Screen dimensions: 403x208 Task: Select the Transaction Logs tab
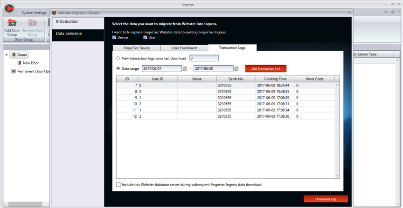tap(232, 48)
